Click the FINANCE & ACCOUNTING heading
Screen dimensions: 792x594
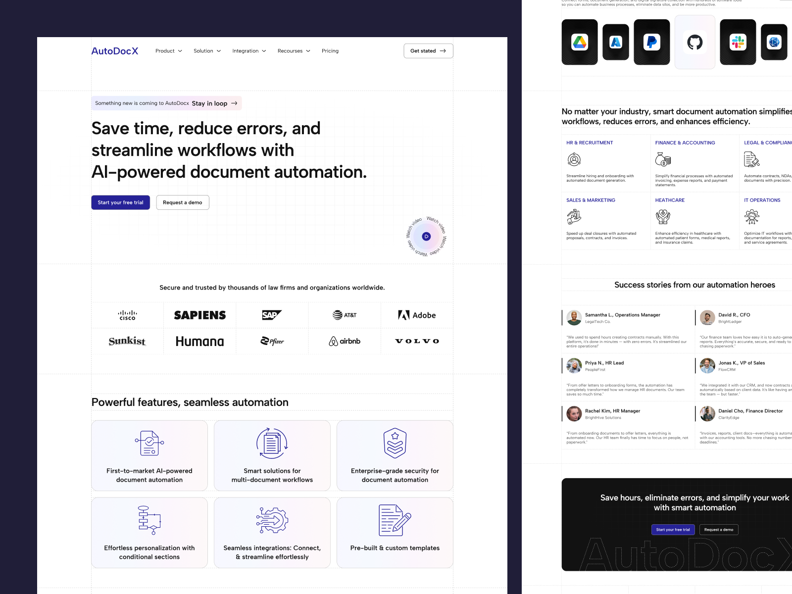tap(685, 143)
